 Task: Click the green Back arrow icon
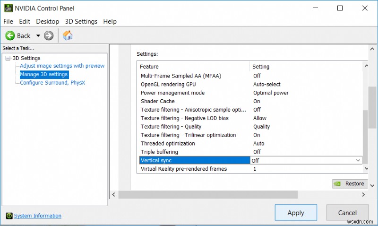coord(10,35)
